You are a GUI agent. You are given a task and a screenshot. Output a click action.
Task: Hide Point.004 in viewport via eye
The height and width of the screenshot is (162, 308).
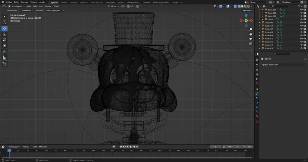click(301, 10)
